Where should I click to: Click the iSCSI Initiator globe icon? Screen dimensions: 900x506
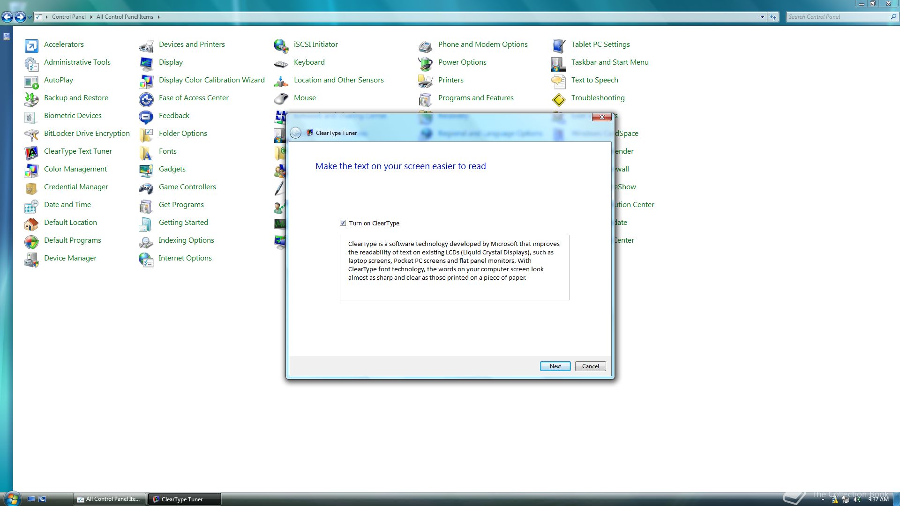281,45
